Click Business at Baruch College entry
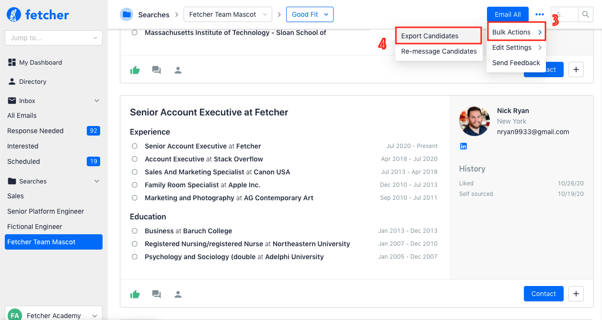This screenshot has width=602, height=320. click(188, 231)
